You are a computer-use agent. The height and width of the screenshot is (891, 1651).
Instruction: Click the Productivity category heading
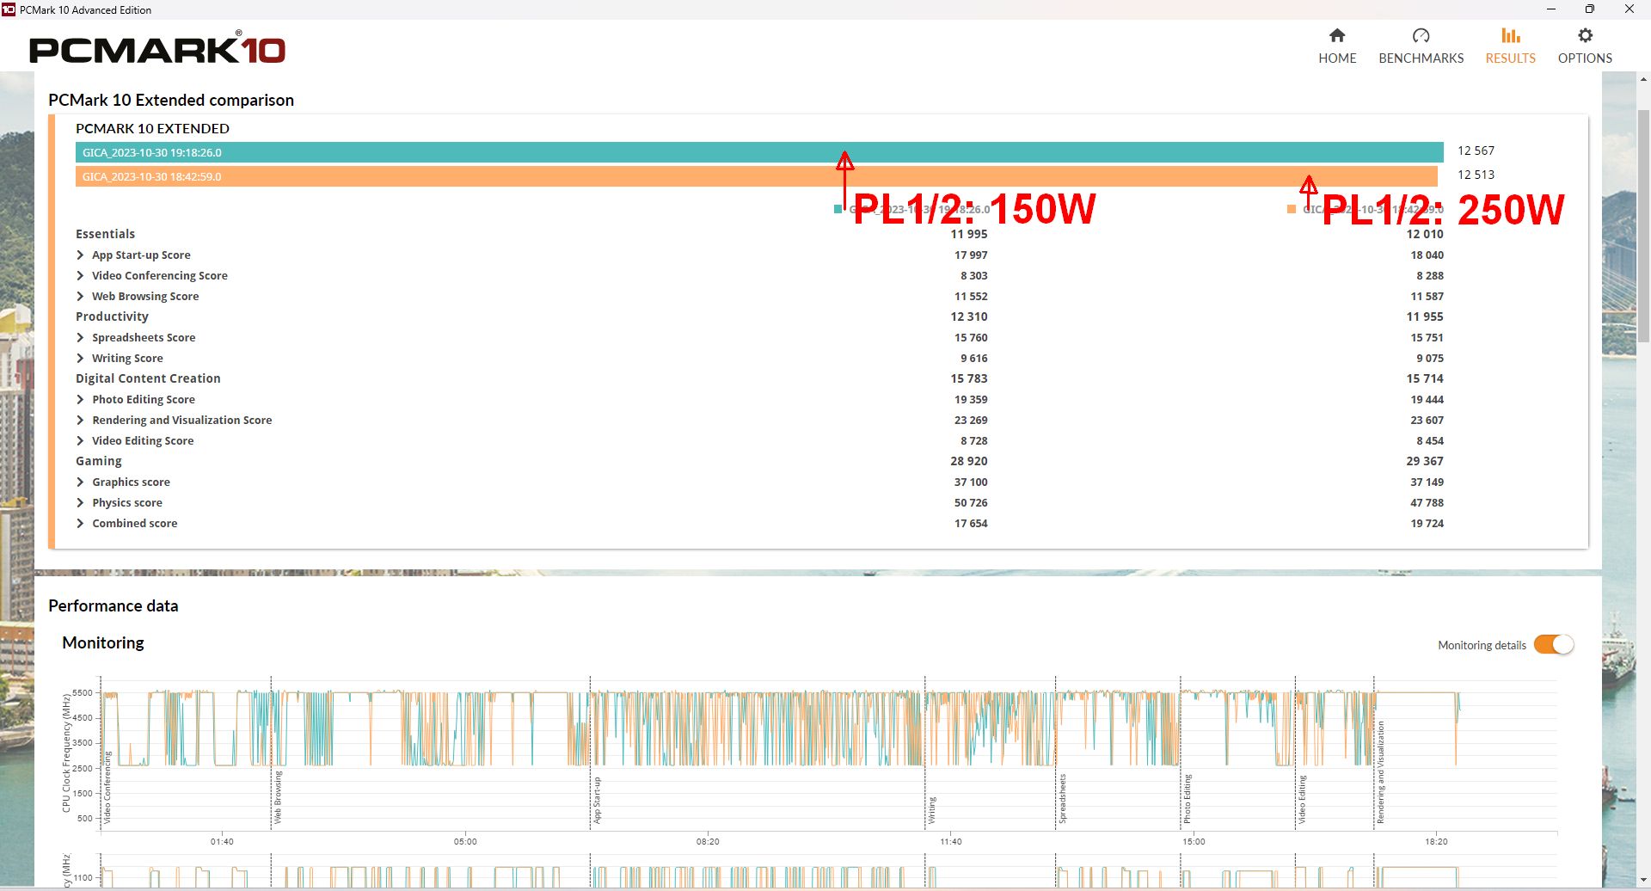coord(112,316)
